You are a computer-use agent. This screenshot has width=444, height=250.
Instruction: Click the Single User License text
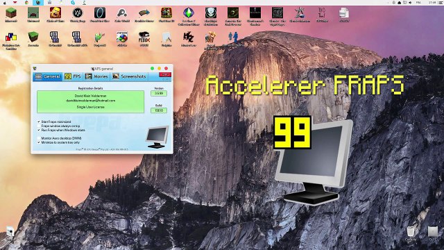[x=91, y=107]
